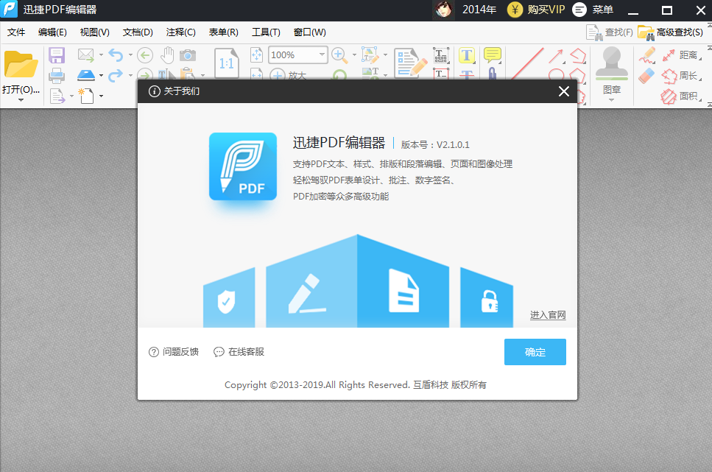
Task: Select the Distance (距离) measuring tool
Action: 680,55
